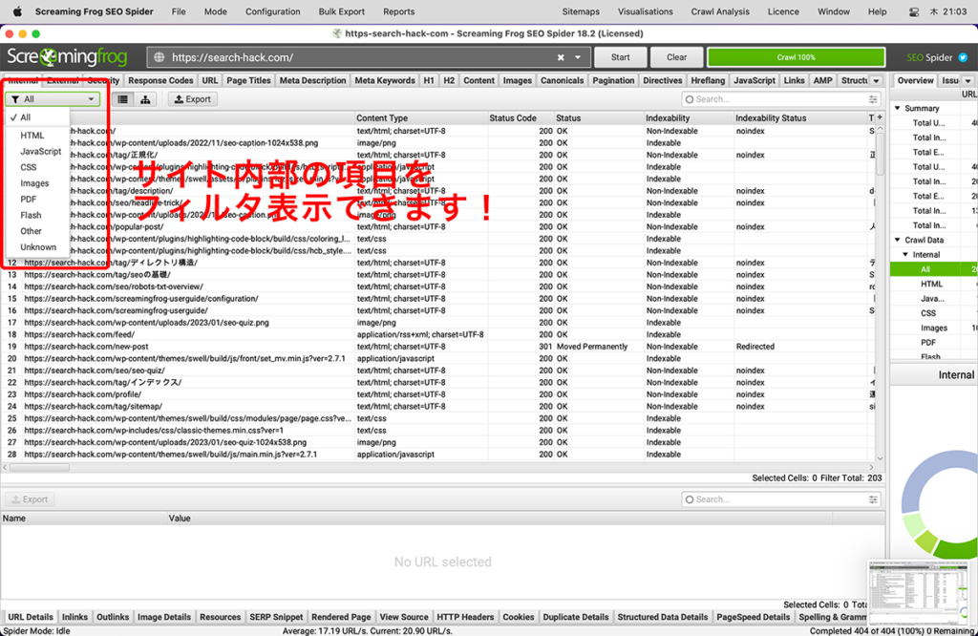Choose Flash in the filter dropdown list

32,215
